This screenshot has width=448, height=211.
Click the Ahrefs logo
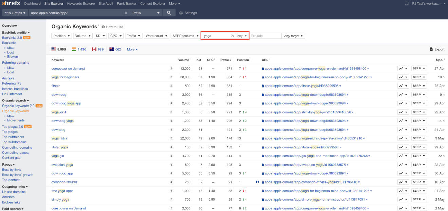pyautogui.click(x=11, y=3)
